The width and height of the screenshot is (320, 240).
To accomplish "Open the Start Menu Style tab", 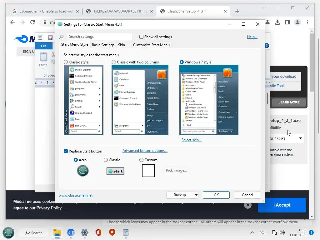I will click(x=75, y=44).
